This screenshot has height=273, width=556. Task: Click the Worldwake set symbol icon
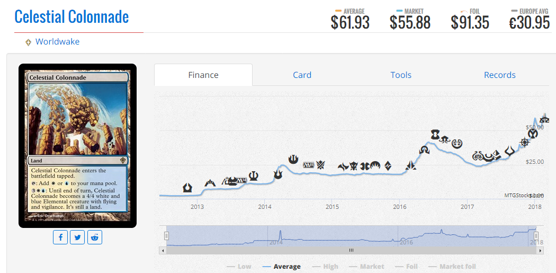[x=29, y=42]
